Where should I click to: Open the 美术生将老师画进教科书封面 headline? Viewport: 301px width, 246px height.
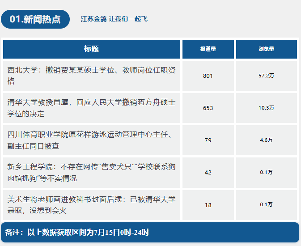tap(92, 205)
